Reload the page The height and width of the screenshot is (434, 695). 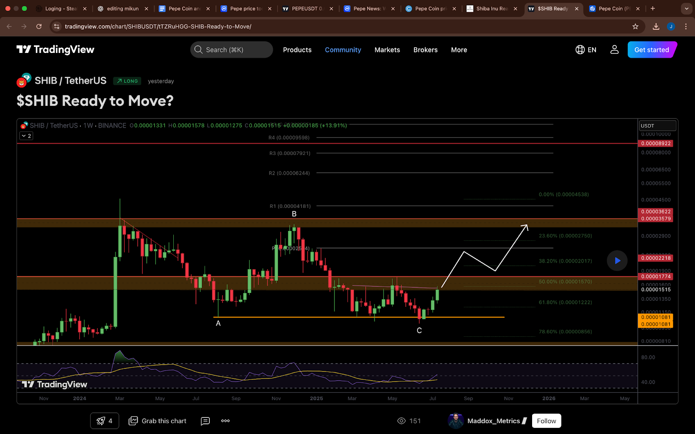pyautogui.click(x=39, y=26)
